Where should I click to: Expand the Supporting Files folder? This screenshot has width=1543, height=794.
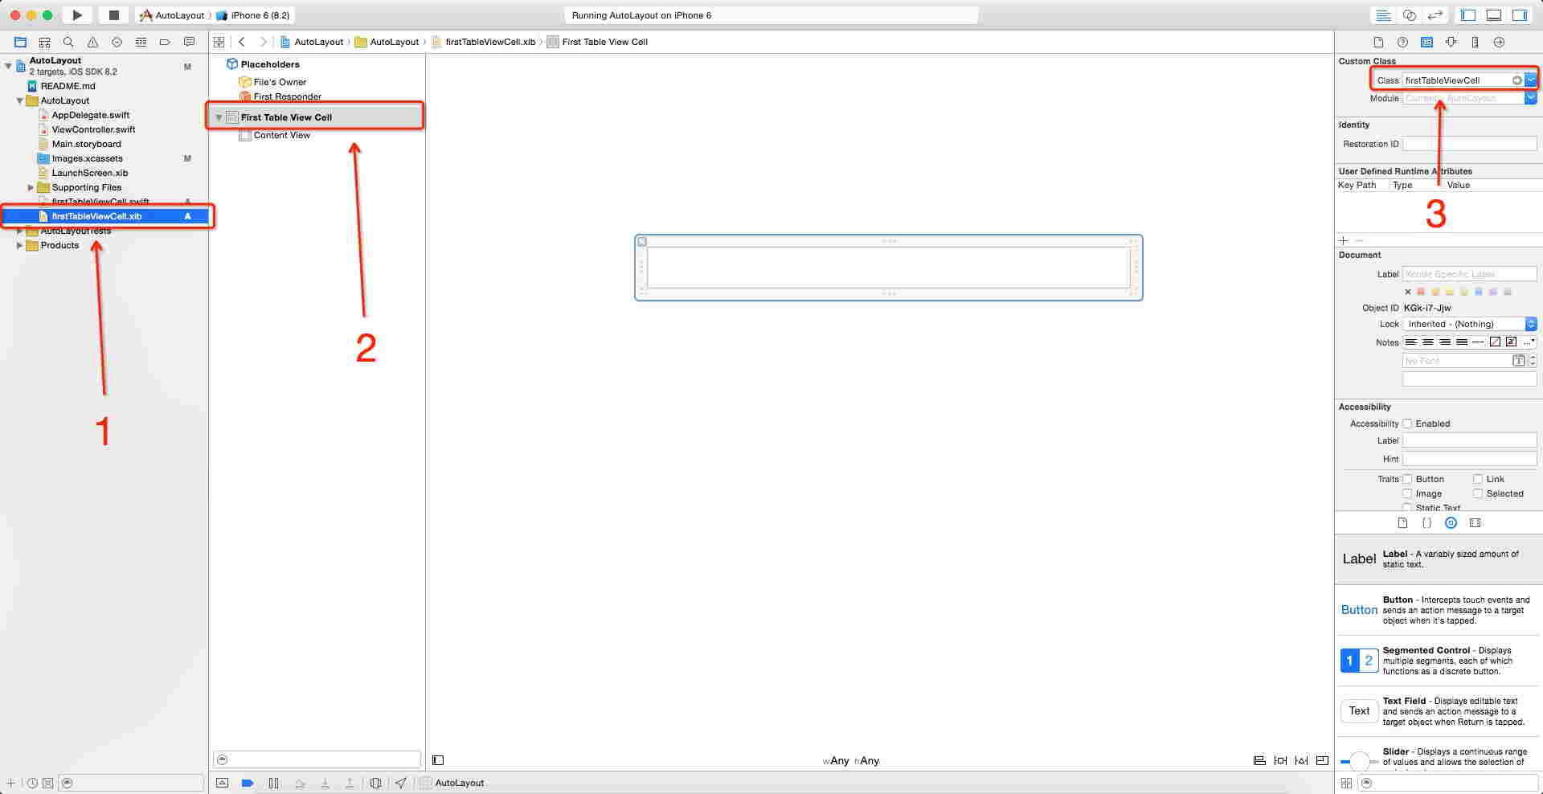(x=31, y=187)
